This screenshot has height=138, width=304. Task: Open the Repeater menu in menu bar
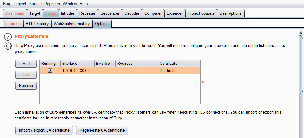point(52,4)
